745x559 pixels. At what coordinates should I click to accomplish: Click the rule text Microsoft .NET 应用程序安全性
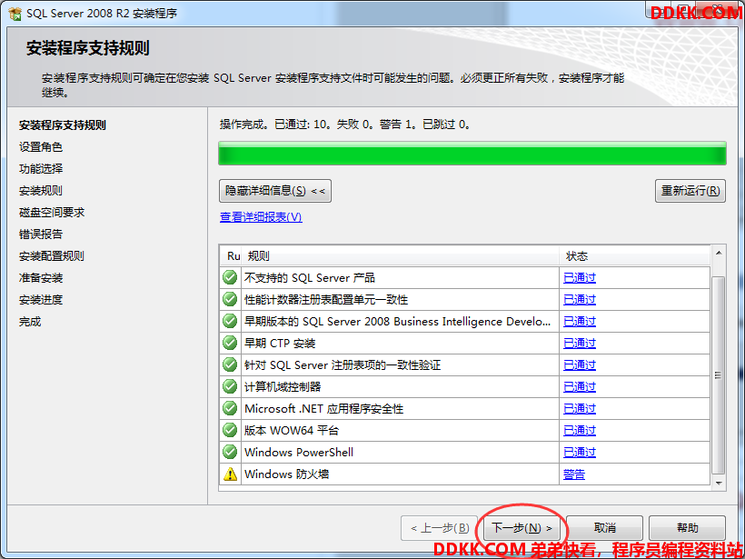tap(323, 409)
